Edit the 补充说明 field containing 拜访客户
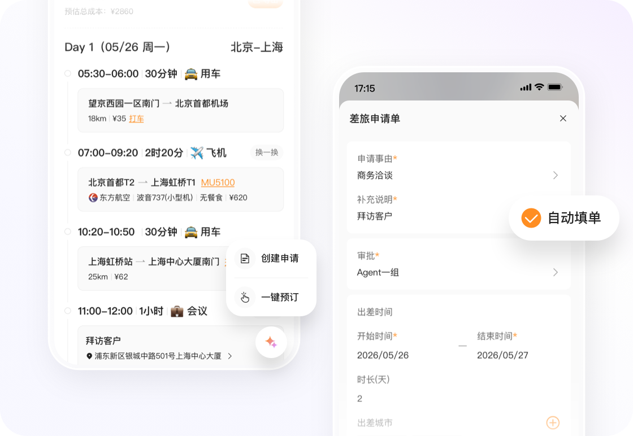 point(375,216)
